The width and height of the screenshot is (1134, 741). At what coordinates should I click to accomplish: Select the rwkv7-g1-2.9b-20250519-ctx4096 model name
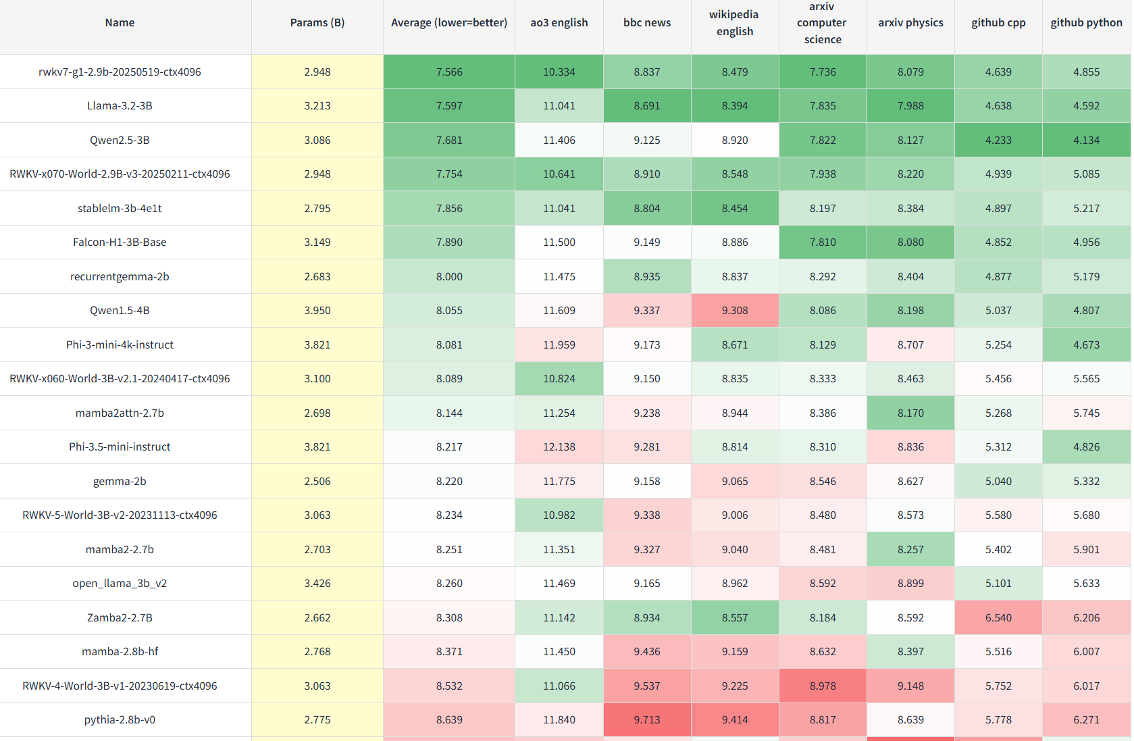120,72
